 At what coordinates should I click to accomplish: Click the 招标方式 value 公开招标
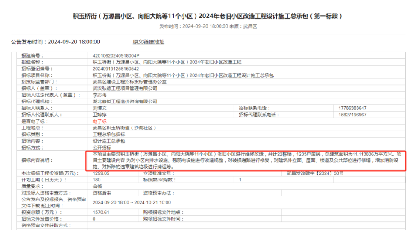click(x=102, y=148)
